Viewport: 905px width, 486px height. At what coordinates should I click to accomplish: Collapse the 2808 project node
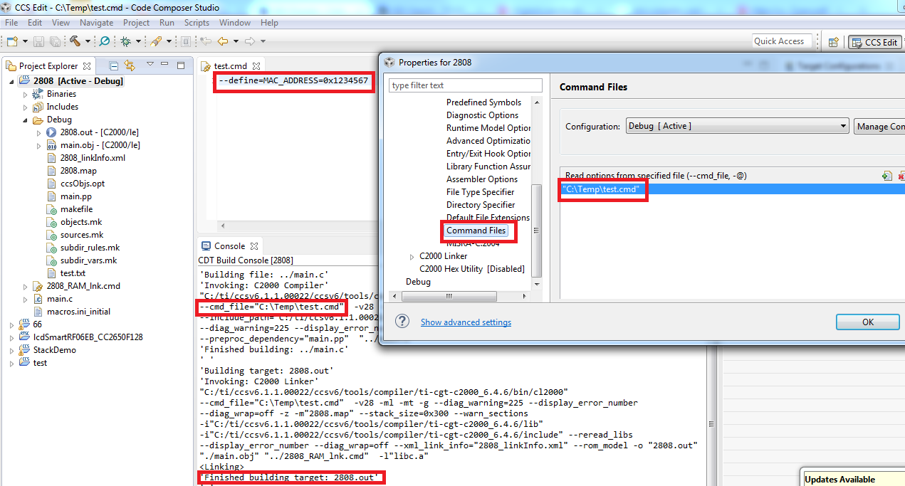12,81
